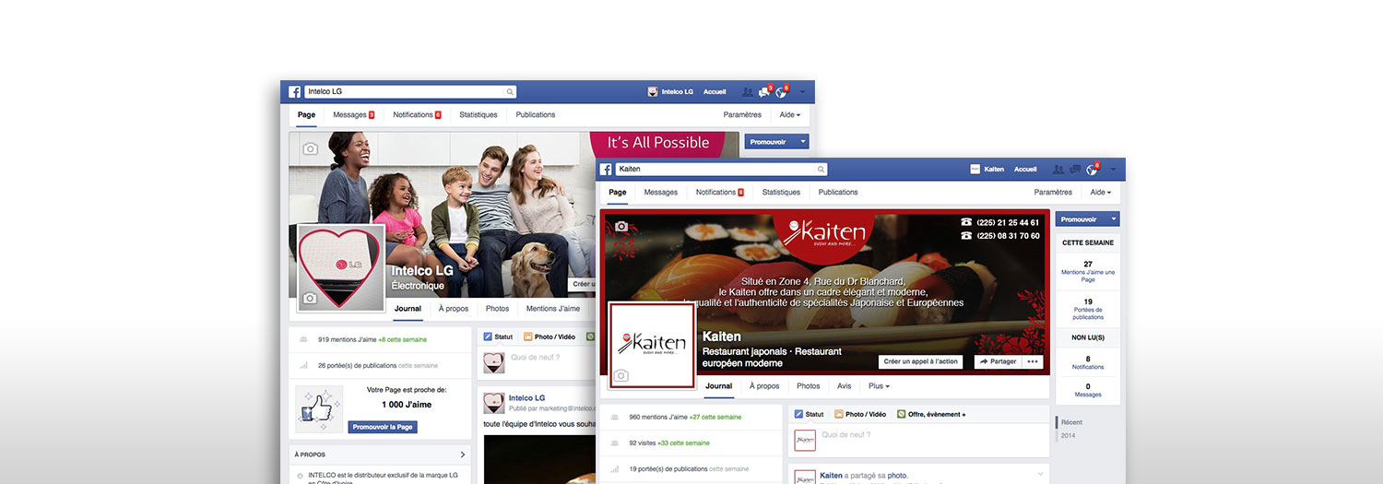Select Offre, évènement + in Kaiten composer
The height and width of the screenshot is (484, 1383).
point(931,415)
